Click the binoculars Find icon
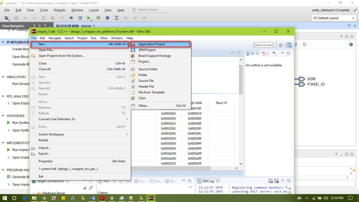The width and height of the screenshot is (359, 202). [71, 18]
